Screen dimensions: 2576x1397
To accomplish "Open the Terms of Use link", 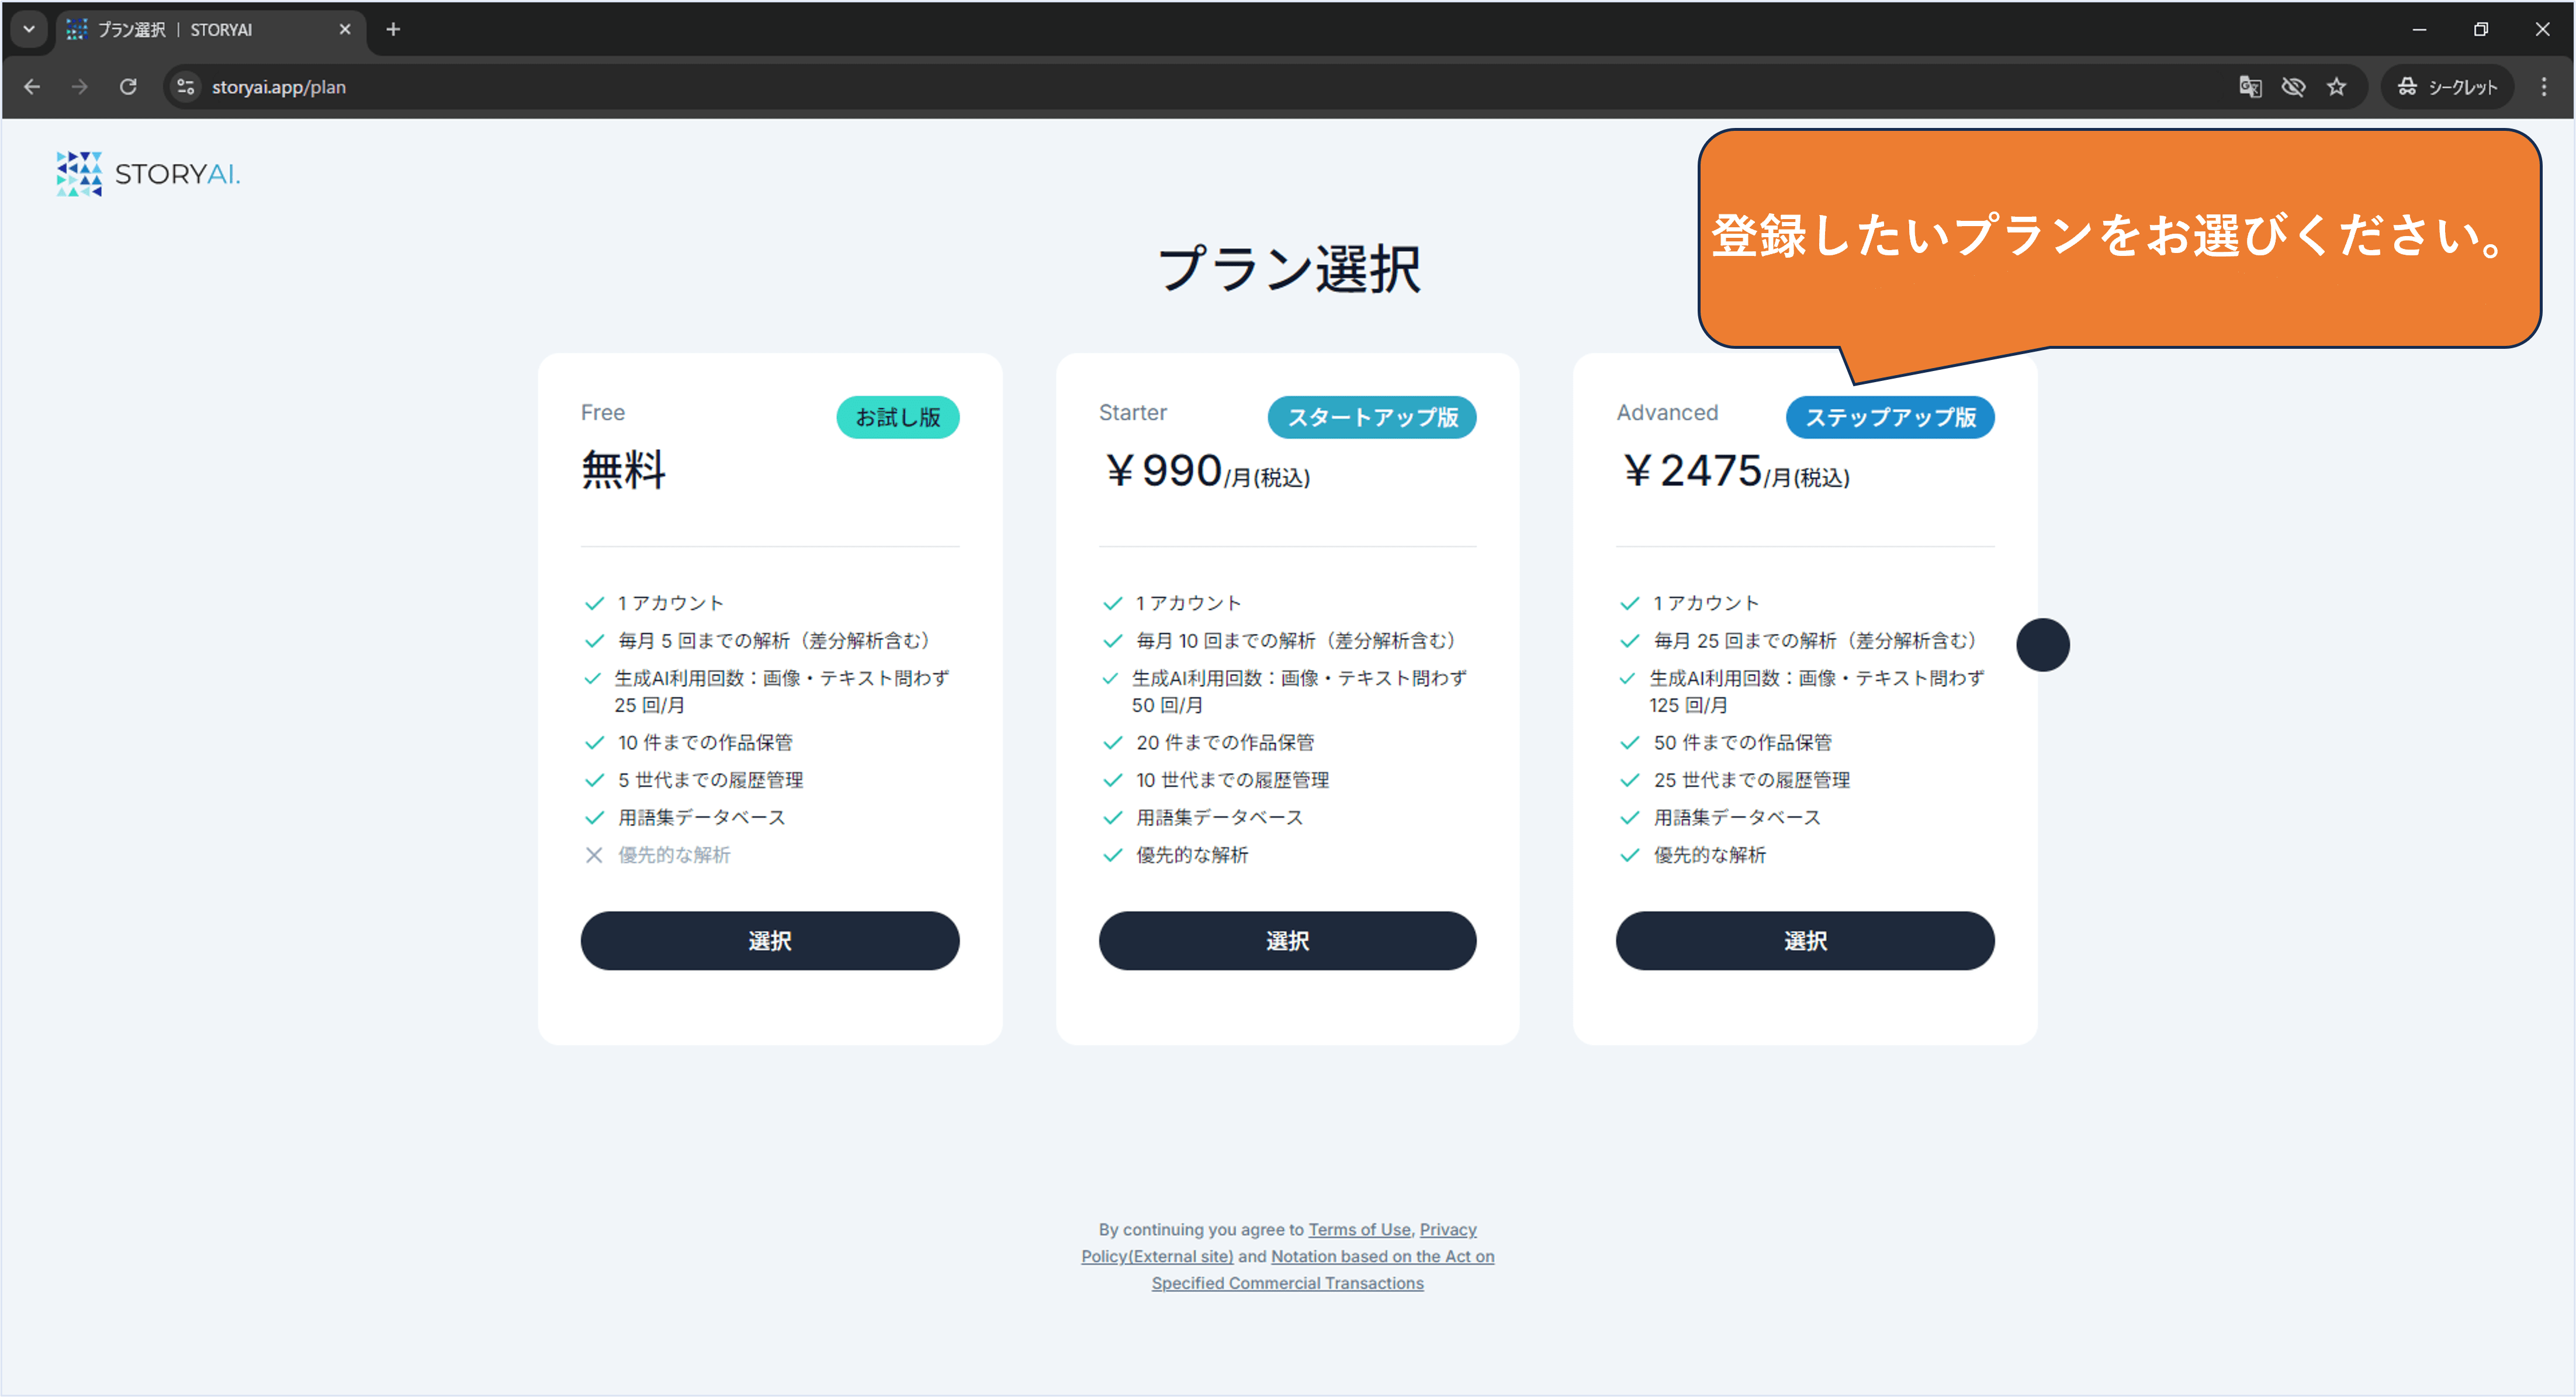I will (1359, 1229).
